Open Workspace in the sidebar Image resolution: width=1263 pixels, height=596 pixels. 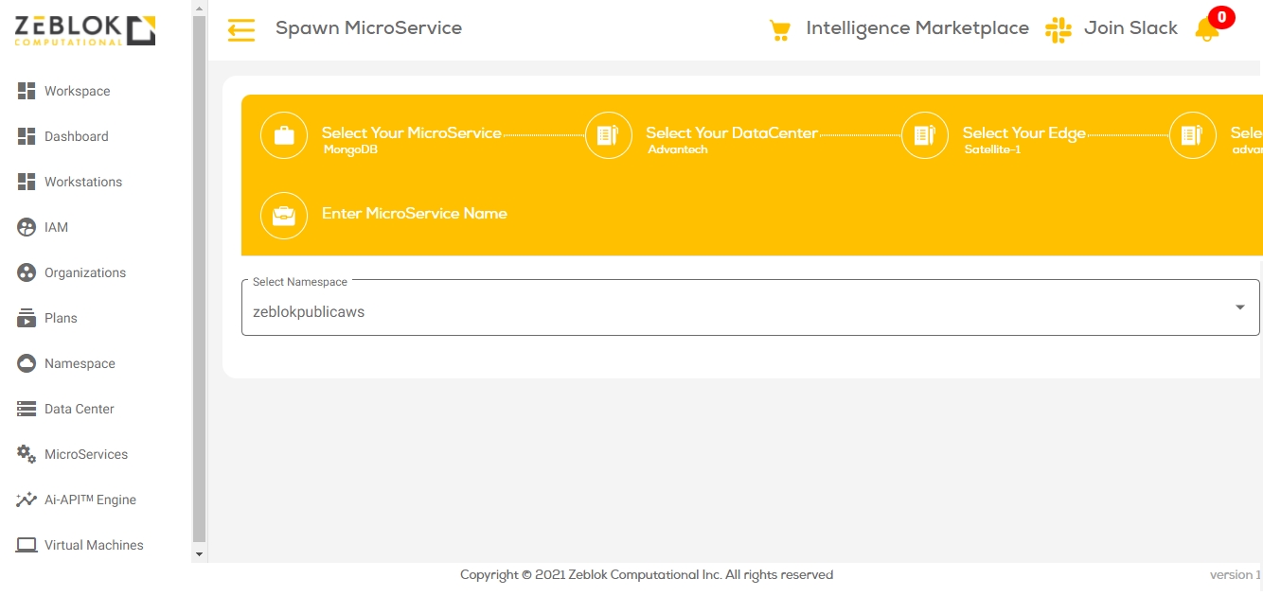pyautogui.click(x=77, y=91)
